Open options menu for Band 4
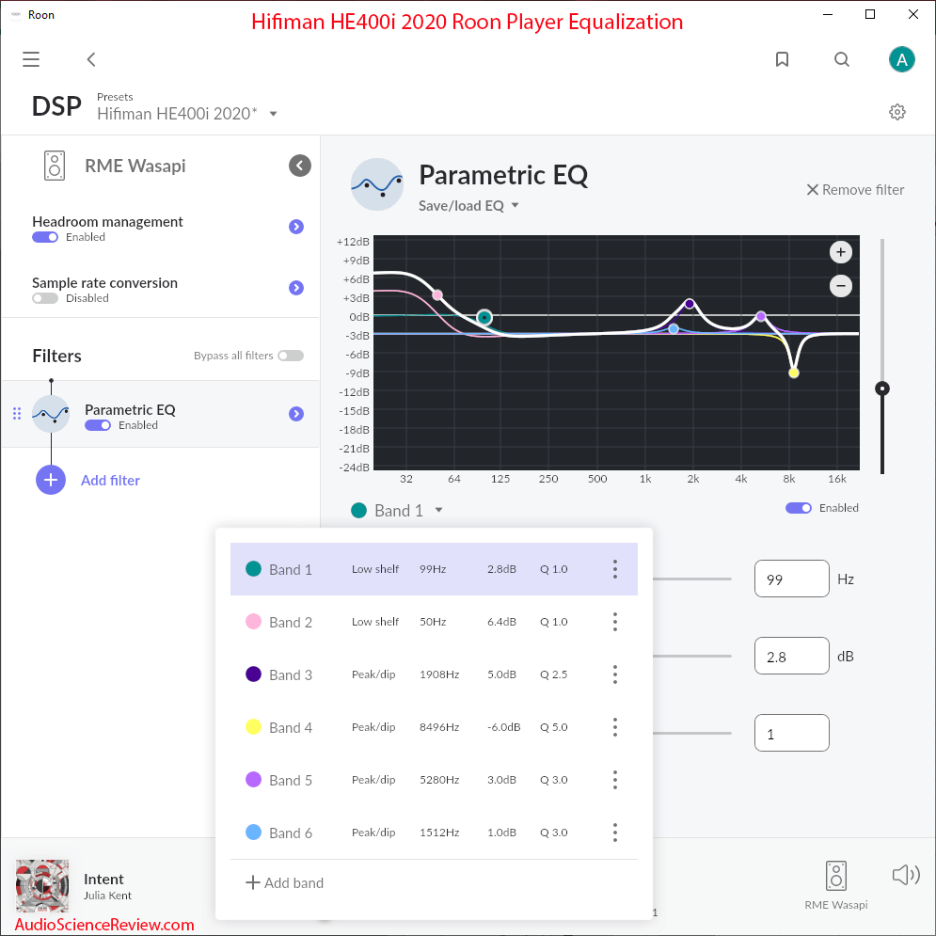Image resolution: width=936 pixels, height=936 pixels. coord(615,727)
